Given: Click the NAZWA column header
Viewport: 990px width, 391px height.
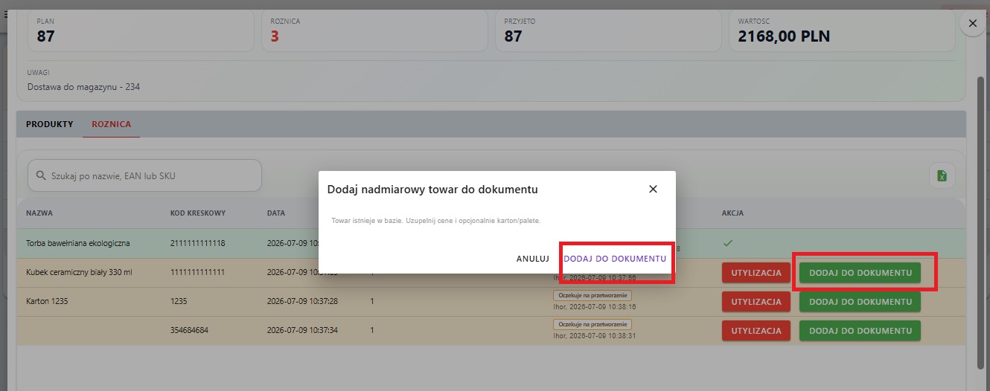Looking at the screenshot, I should [39, 213].
